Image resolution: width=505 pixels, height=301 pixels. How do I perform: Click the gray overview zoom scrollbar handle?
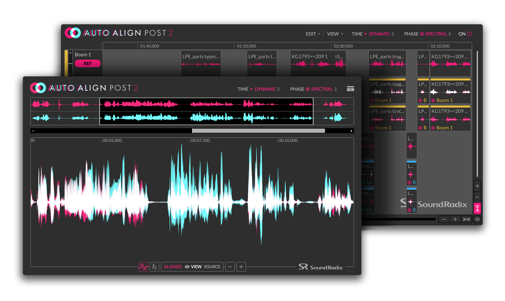coord(259,131)
